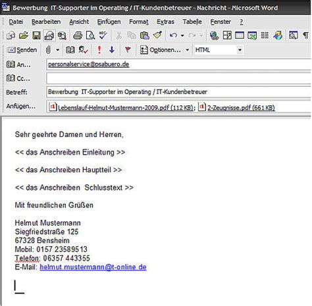Insert a hyperlink with the globe icon

click(x=214, y=36)
